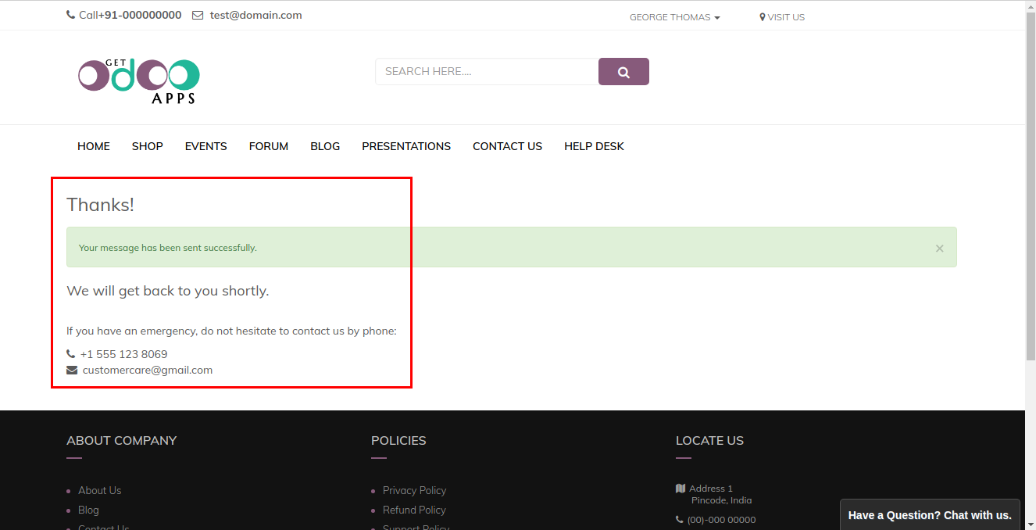Viewport: 1036px width, 530px height.
Task: Open the George Thomas user dropdown
Action: (674, 17)
